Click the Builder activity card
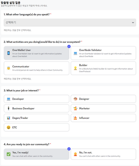The width and height of the screenshot is (139, 166). point(103,68)
